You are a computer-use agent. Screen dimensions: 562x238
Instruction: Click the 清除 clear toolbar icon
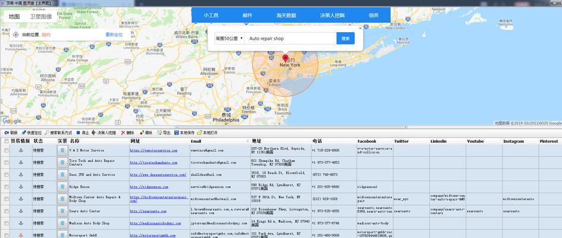pos(142,133)
